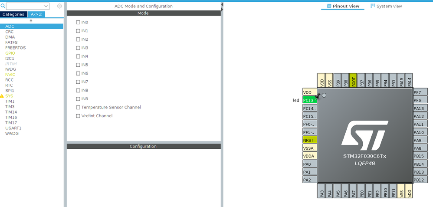Enable Temperature Sensor Channel checkbox
The width and height of the screenshot is (433, 207).
[78, 107]
